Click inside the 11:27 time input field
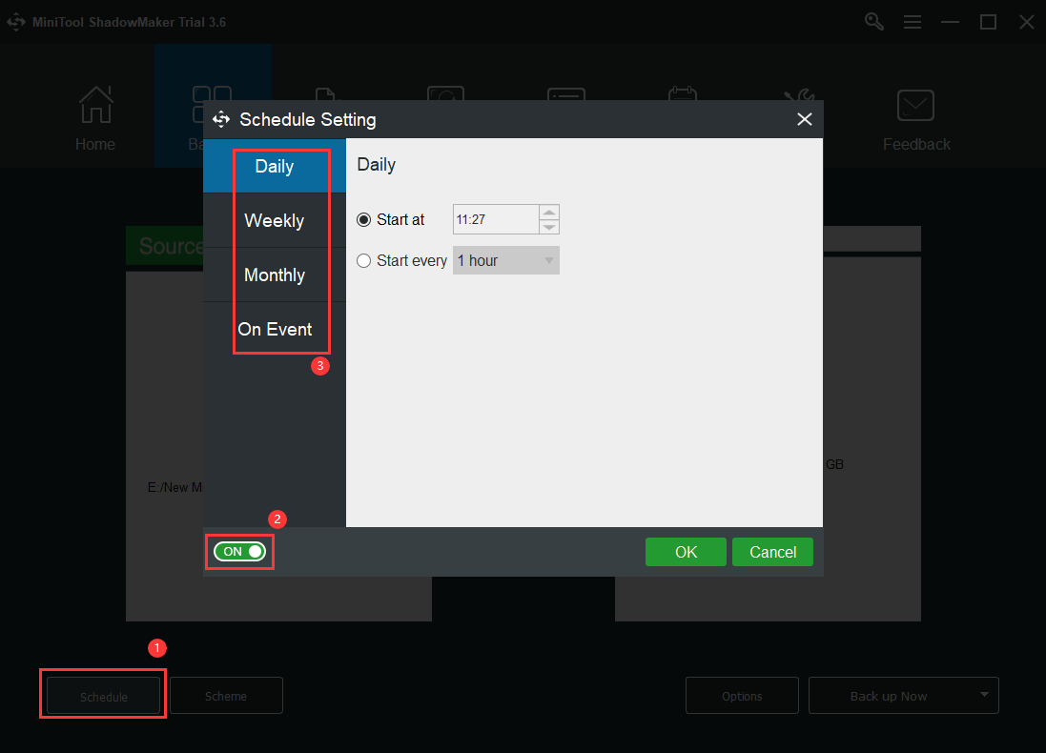The height and width of the screenshot is (753, 1046). coord(496,219)
